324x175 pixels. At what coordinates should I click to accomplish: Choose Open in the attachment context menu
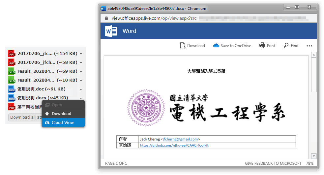[x=63, y=105]
